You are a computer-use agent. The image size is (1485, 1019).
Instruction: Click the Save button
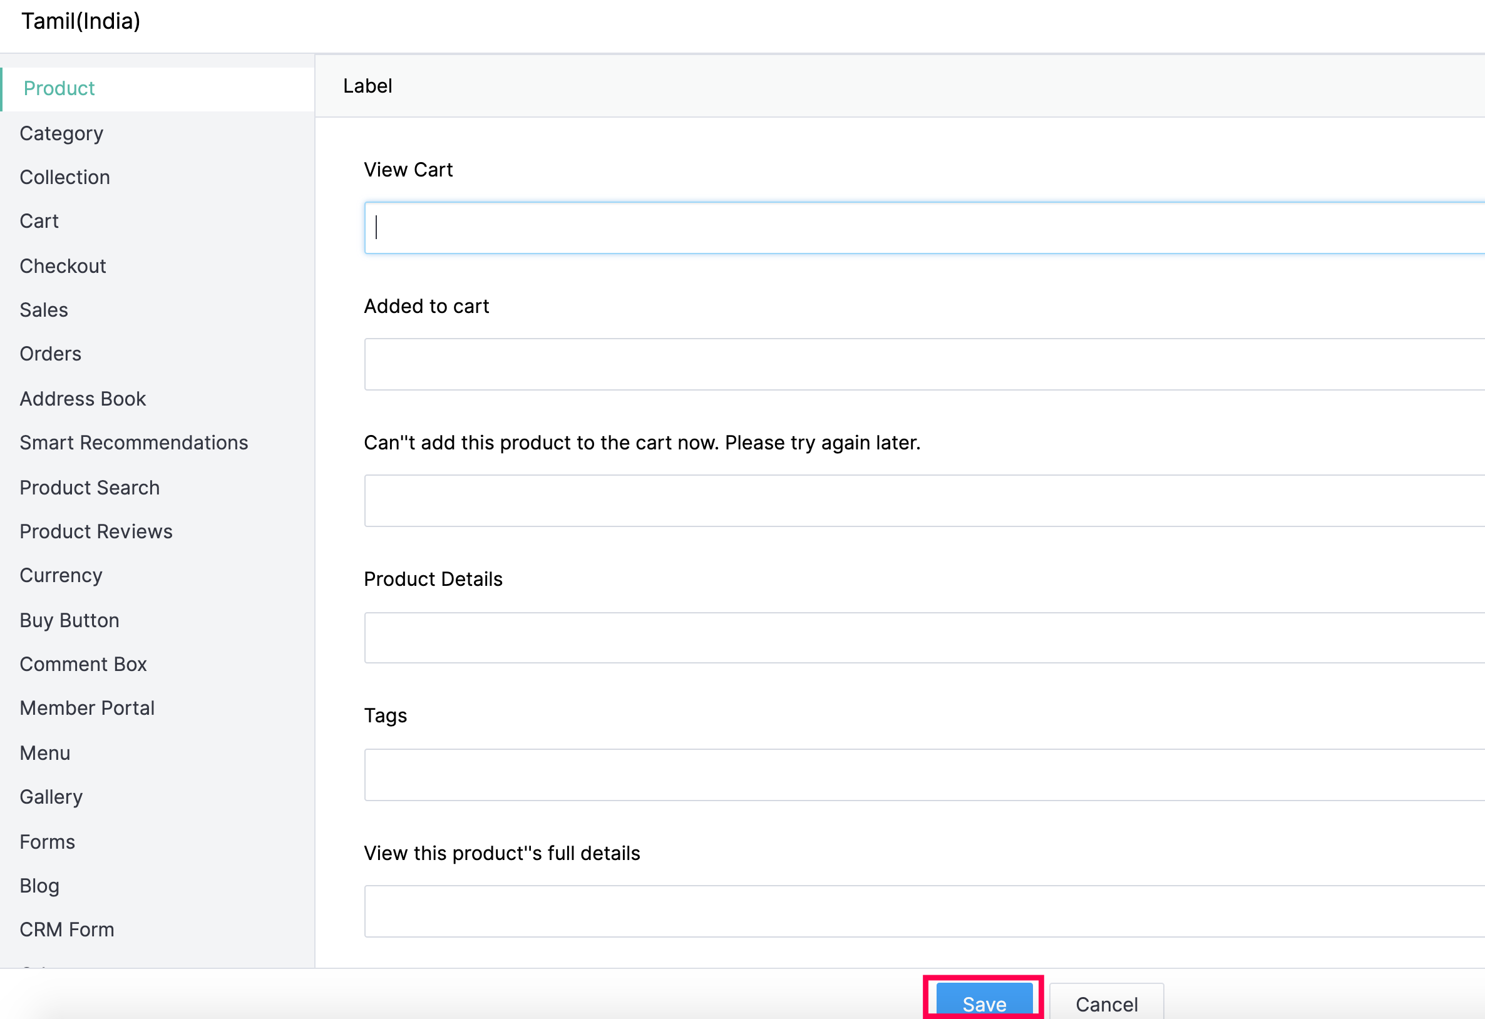(x=984, y=1001)
